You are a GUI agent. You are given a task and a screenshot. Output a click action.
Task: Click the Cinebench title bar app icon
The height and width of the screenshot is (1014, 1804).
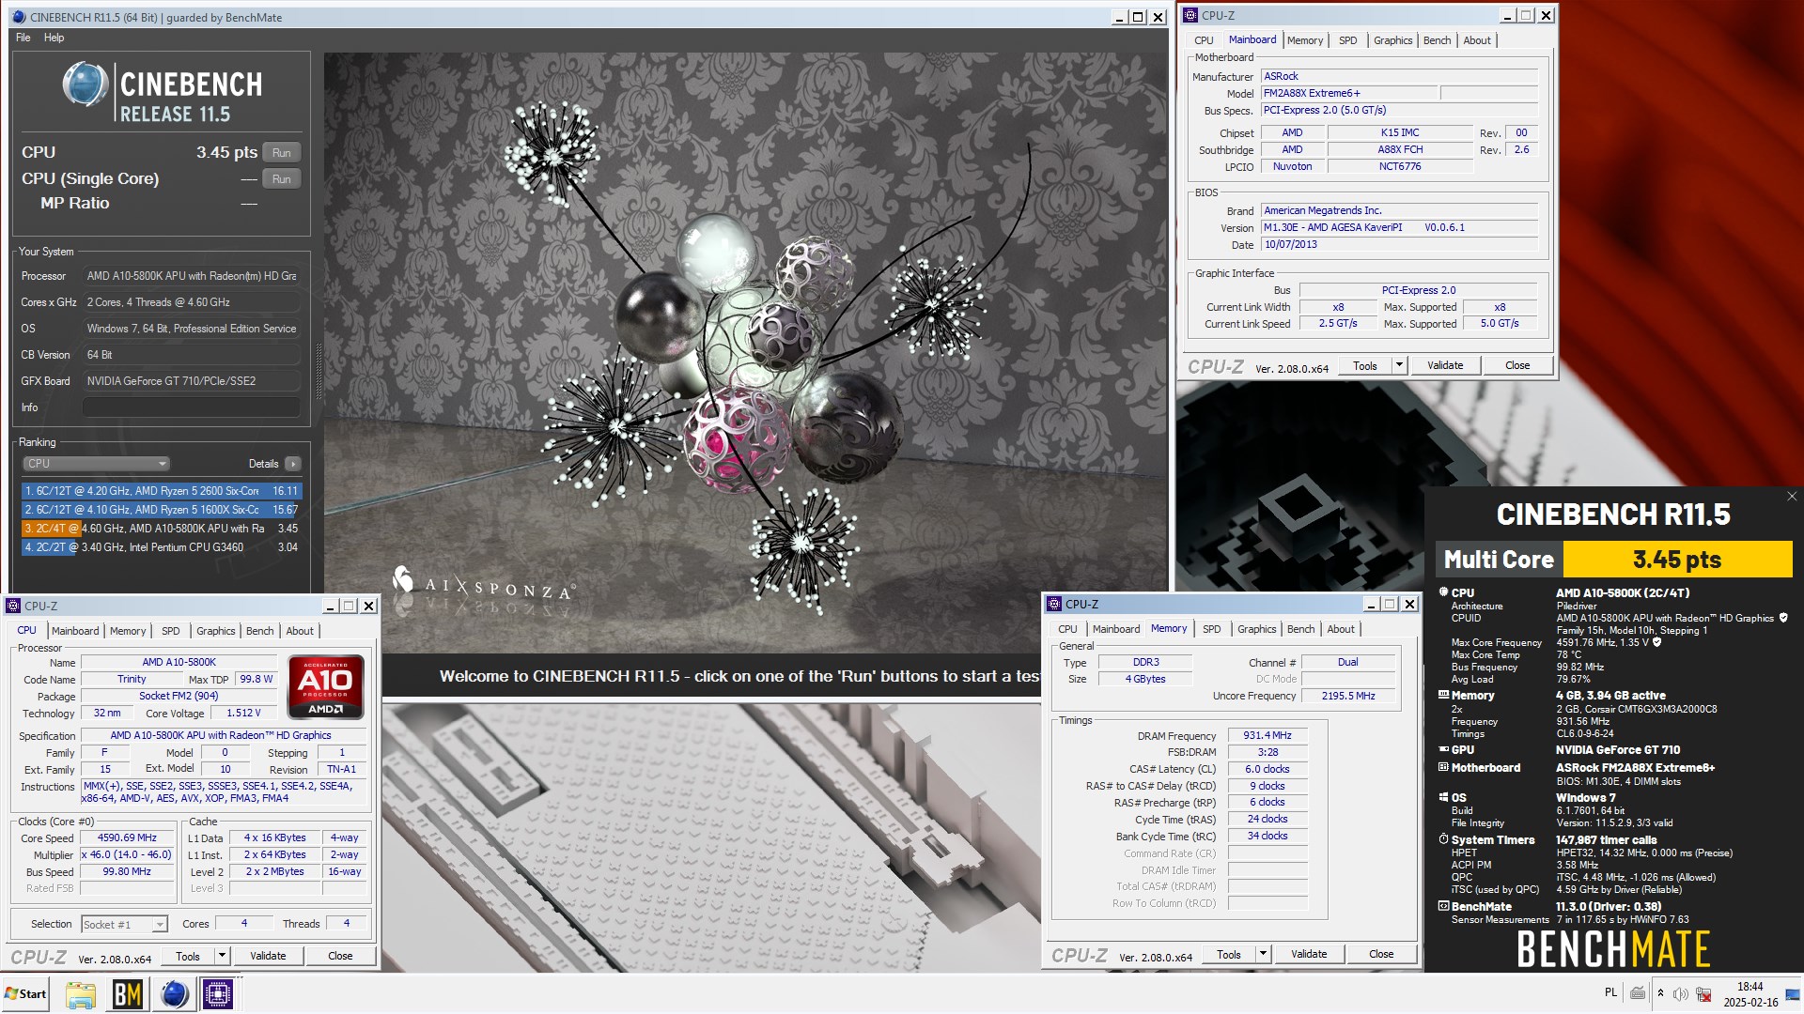tap(20, 17)
